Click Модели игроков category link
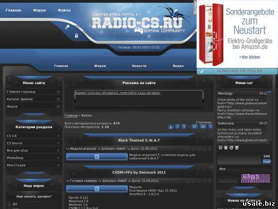 pyautogui.click(x=83, y=149)
